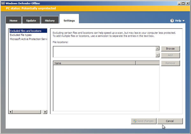Expand the Help dropdown arrow
The image size is (191, 134).
click(183, 21)
